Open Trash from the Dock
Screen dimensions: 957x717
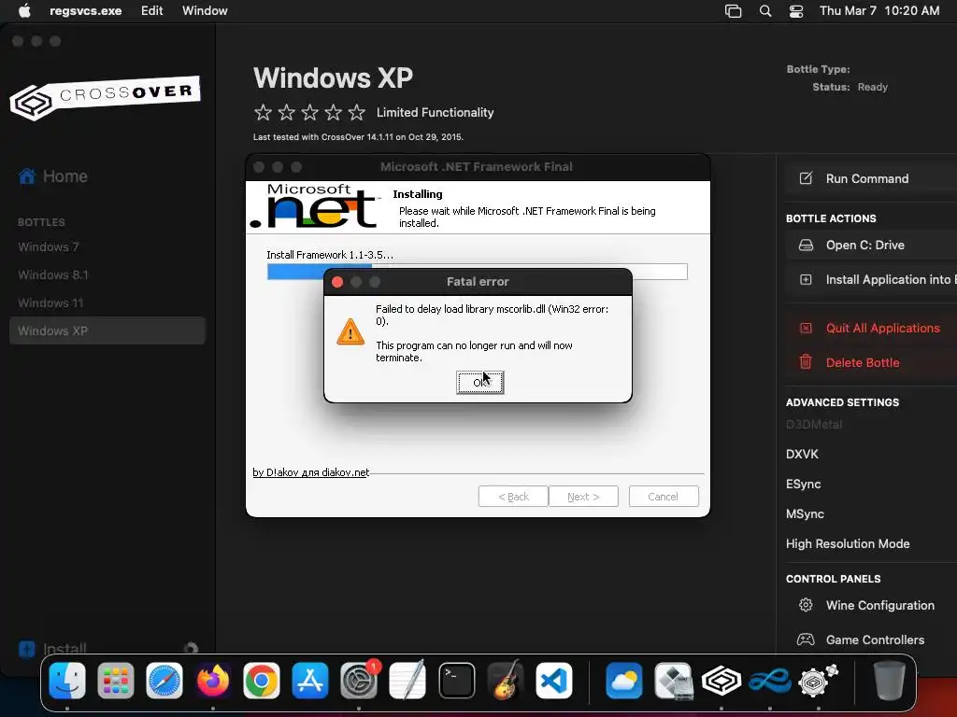[890, 681]
